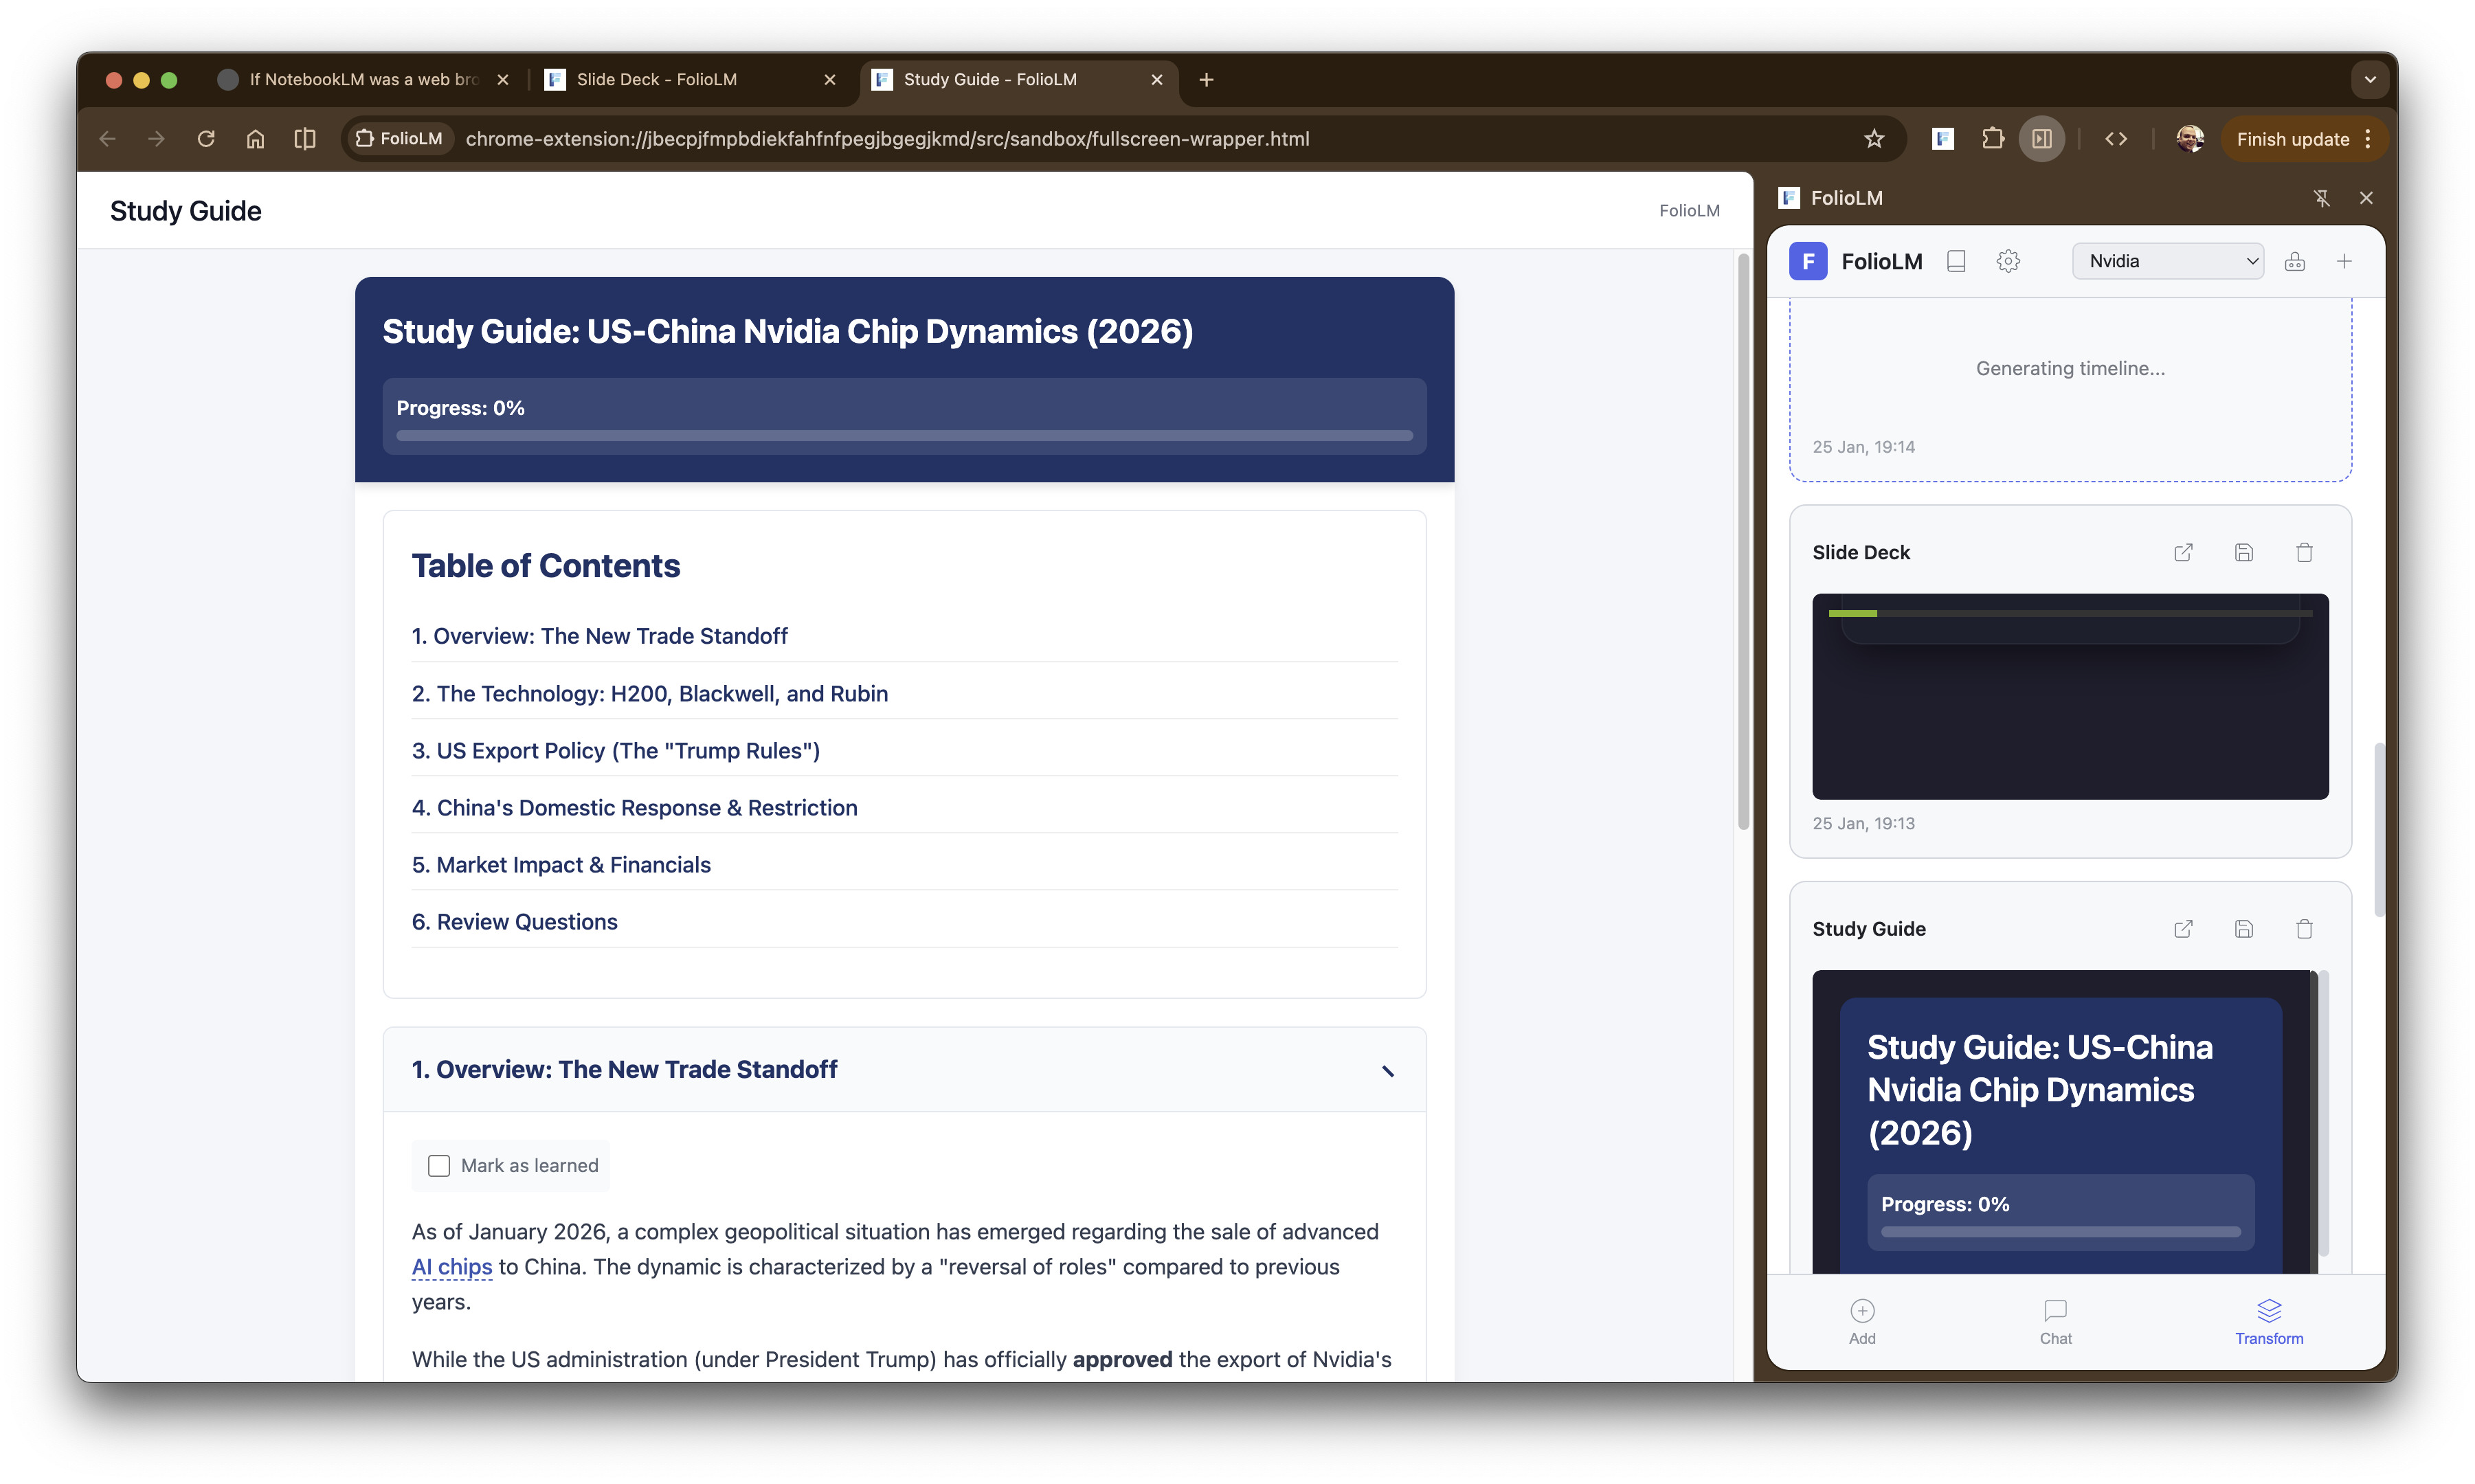Bookmark the current page with the star
Viewport: 2475px width, 1484px height.
(1874, 138)
